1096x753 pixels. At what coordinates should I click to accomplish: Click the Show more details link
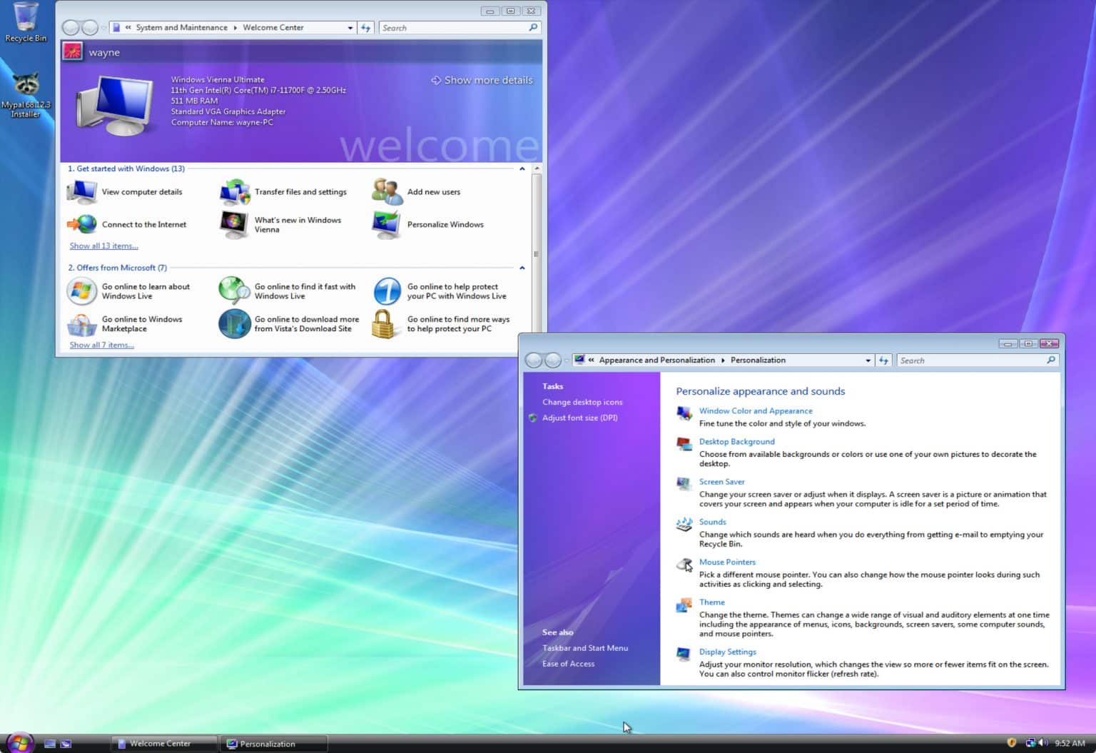(x=482, y=80)
